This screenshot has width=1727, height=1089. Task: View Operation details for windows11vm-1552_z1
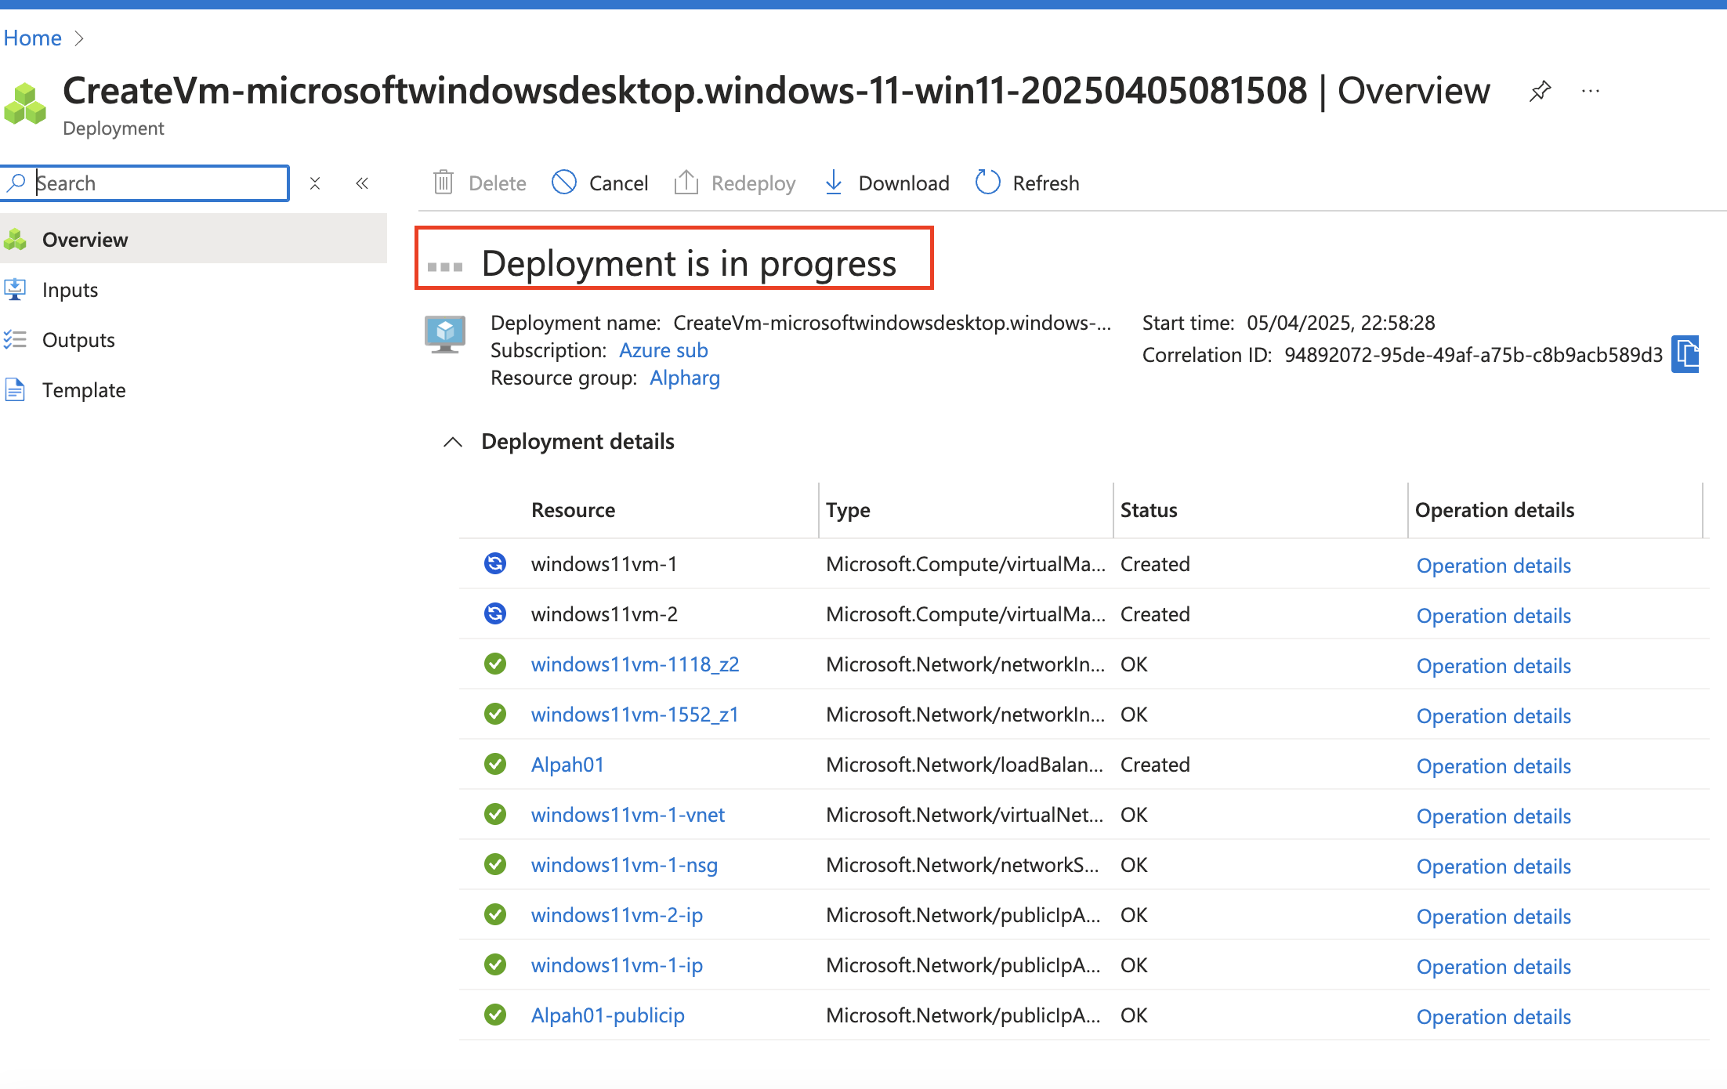(x=1493, y=716)
